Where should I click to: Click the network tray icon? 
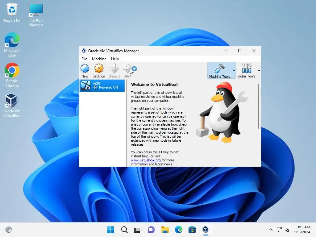[x=279, y=230]
